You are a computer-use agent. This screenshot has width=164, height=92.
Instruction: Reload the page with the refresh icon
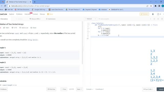(5, 6)
